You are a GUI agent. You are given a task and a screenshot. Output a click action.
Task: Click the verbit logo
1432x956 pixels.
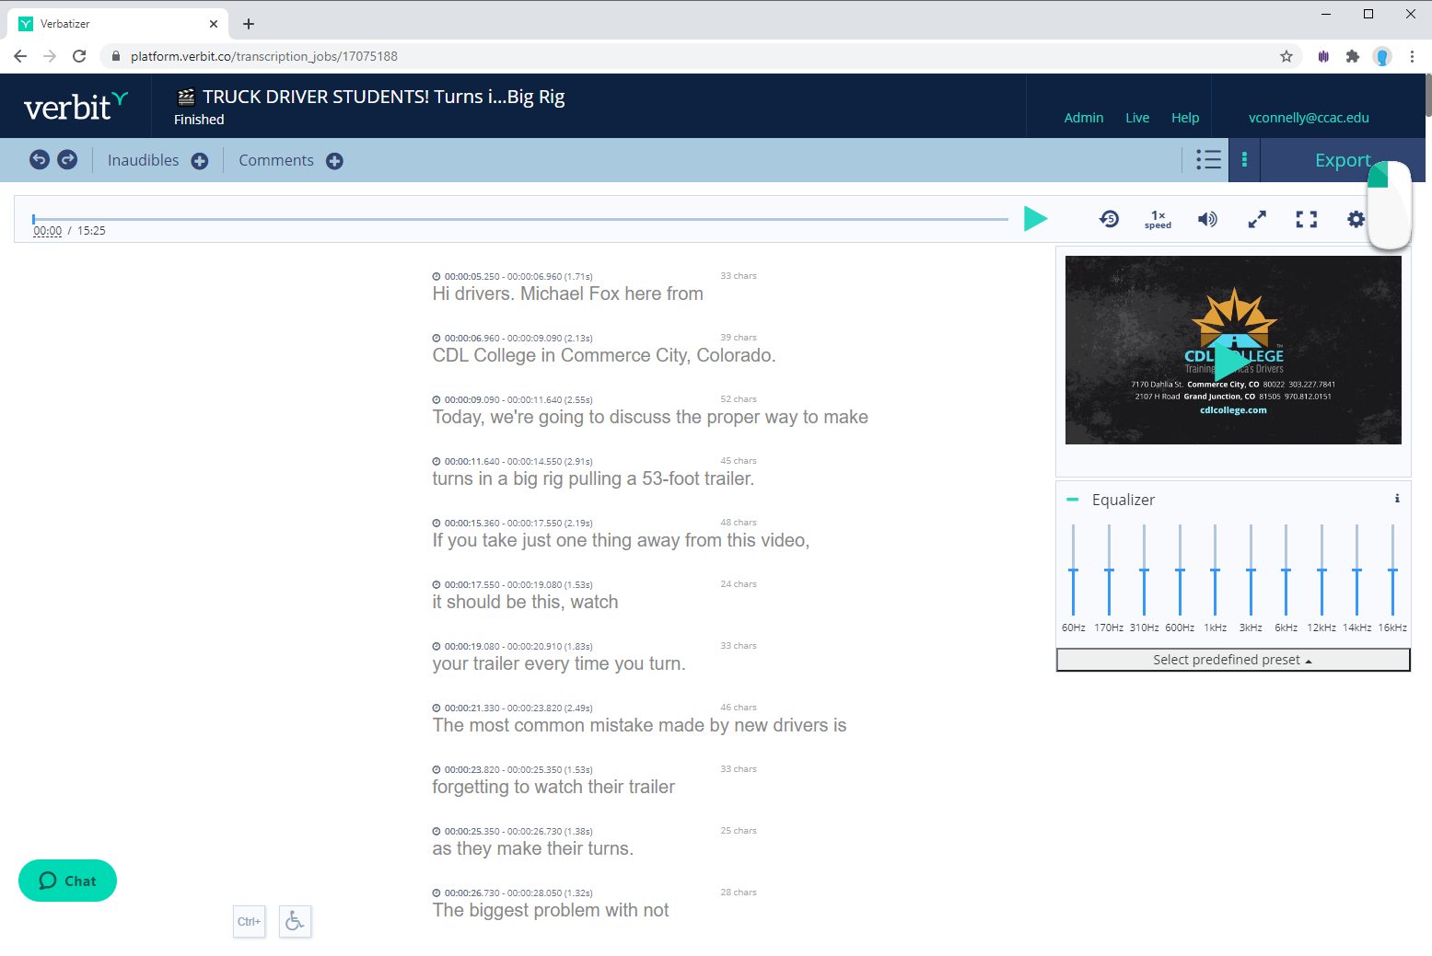tap(76, 107)
